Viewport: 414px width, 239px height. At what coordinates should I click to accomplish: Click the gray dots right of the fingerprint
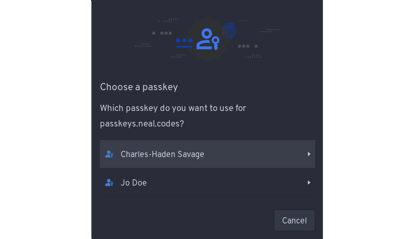tap(248, 46)
